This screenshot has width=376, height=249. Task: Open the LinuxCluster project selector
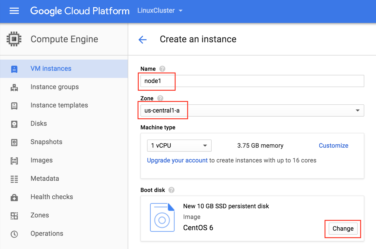(x=160, y=10)
